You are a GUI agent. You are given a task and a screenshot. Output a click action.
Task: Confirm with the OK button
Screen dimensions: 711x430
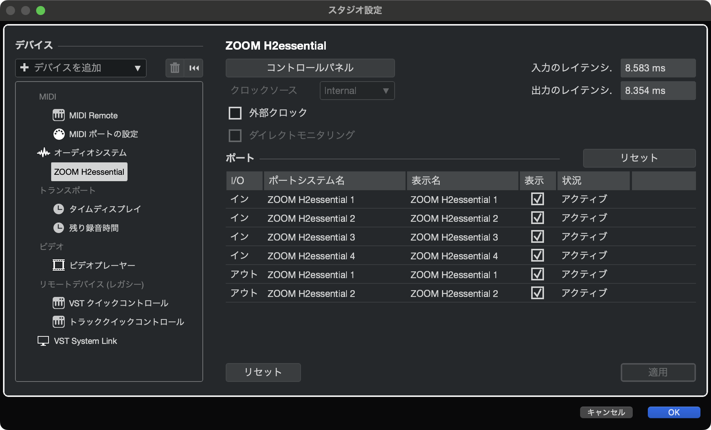click(674, 412)
